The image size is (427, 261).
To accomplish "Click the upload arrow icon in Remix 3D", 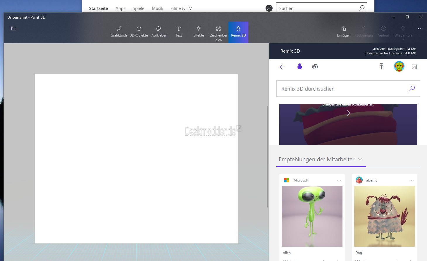I will pyautogui.click(x=381, y=66).
